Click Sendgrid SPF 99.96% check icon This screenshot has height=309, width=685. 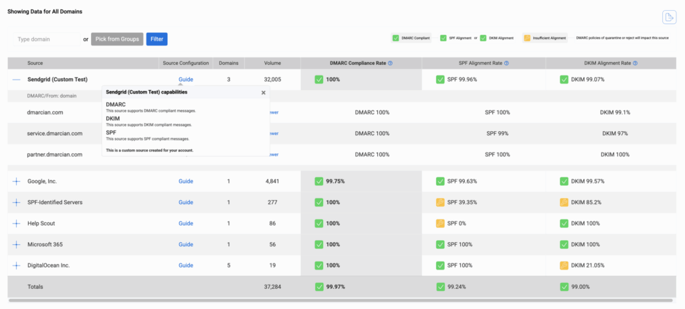[440, 80]
